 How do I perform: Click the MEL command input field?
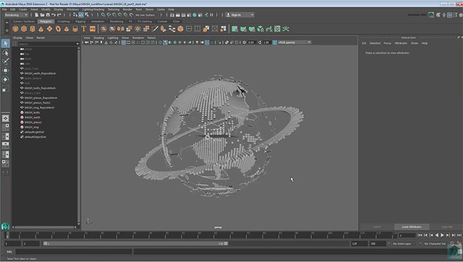tap(73, 252)
